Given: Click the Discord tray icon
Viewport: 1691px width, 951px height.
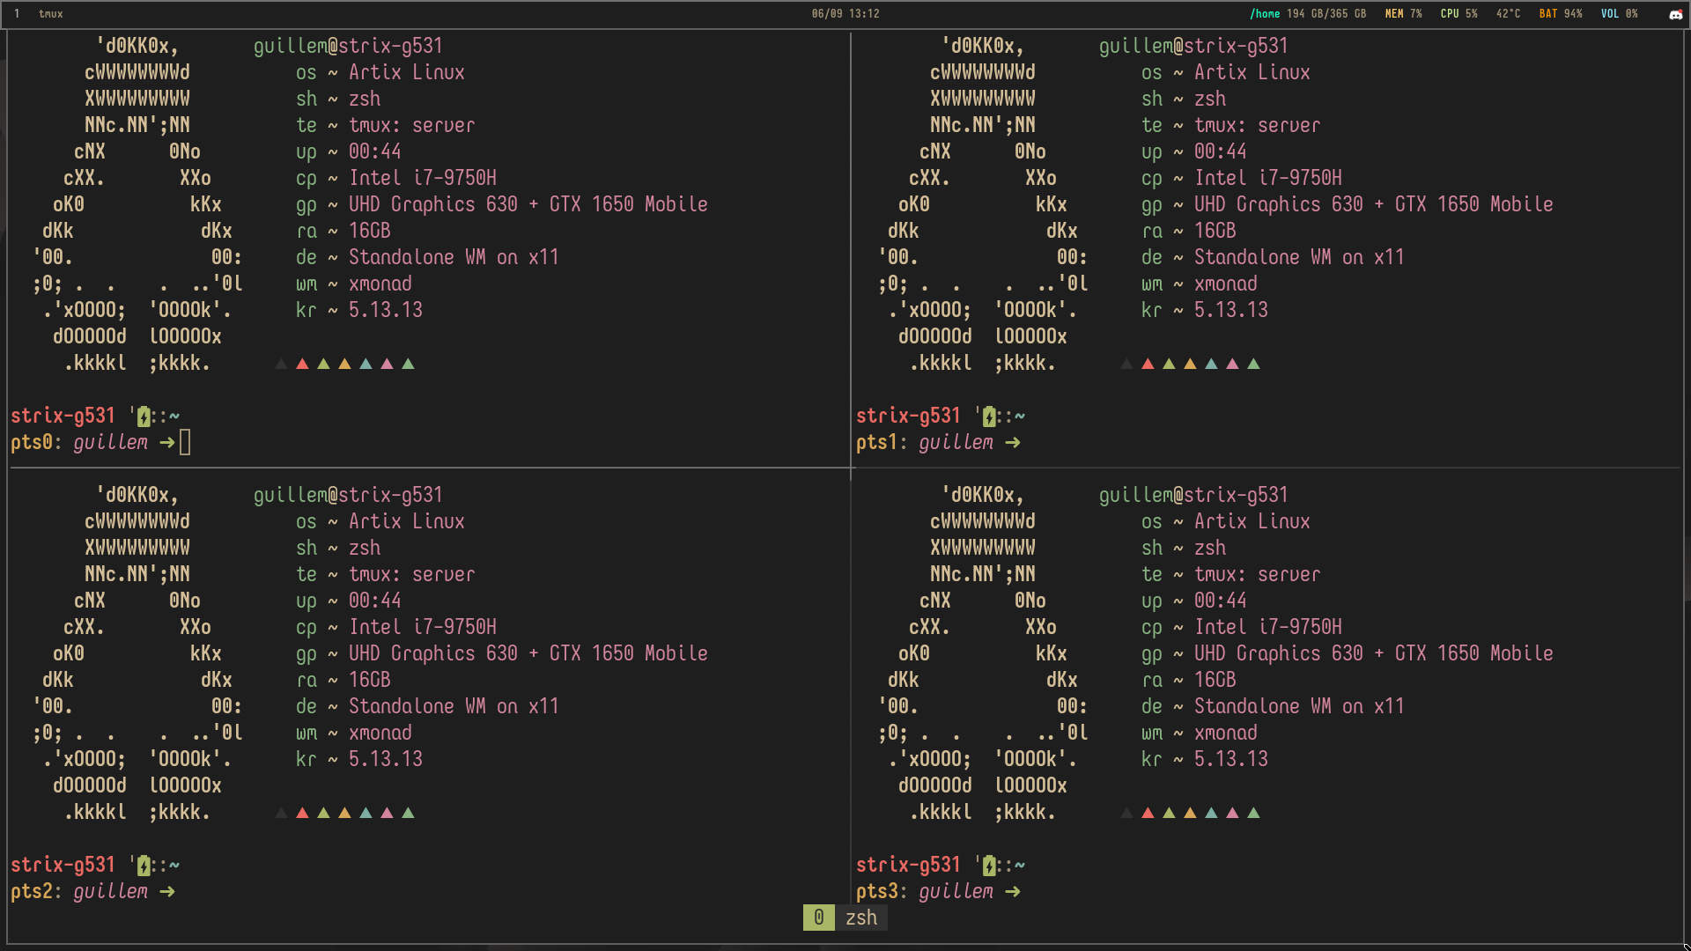Looking at the screenshot, I should pos(1675,14).
